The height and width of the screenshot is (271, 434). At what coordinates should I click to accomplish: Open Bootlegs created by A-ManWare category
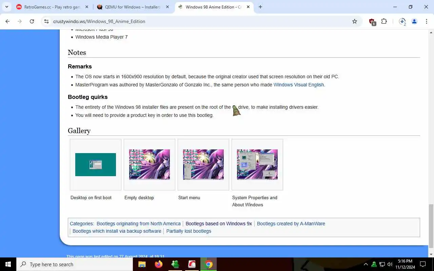291,224
